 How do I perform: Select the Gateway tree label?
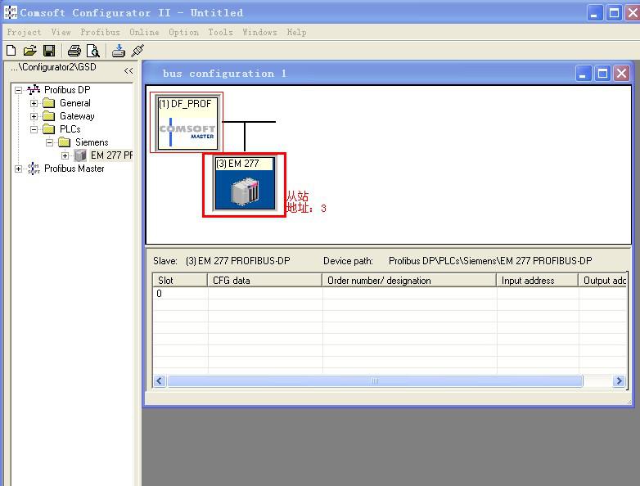coord(77,116)
